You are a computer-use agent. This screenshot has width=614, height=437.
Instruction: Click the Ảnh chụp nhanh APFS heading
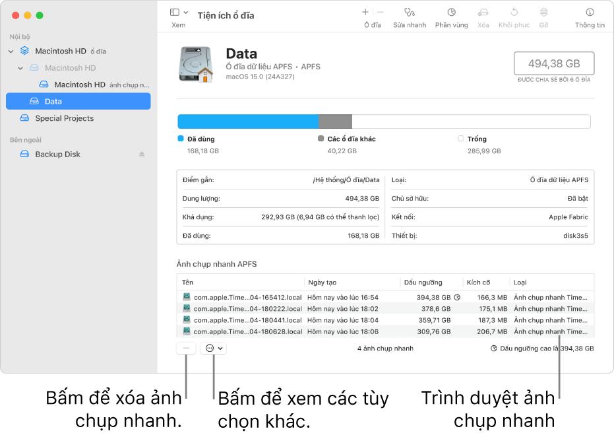tap(216, 264)
